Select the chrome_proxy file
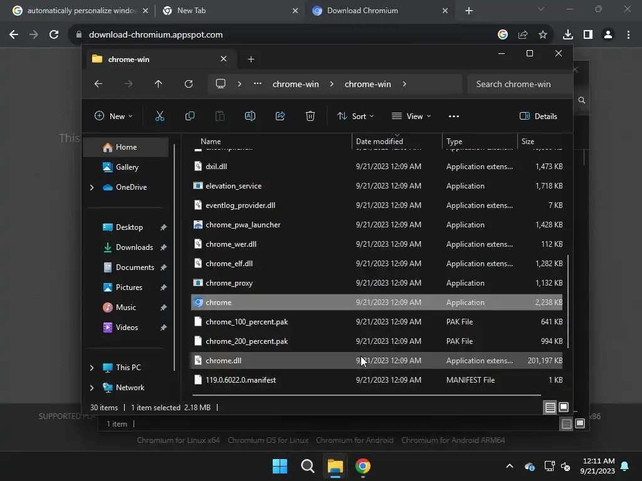The width and height of the screenshot is (642, 481). tap(377, 283)
